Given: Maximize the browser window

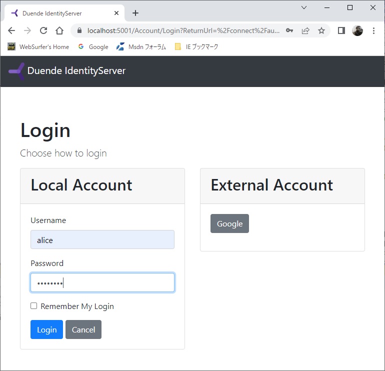Looking at the screenshot, I should coord(350,7).
